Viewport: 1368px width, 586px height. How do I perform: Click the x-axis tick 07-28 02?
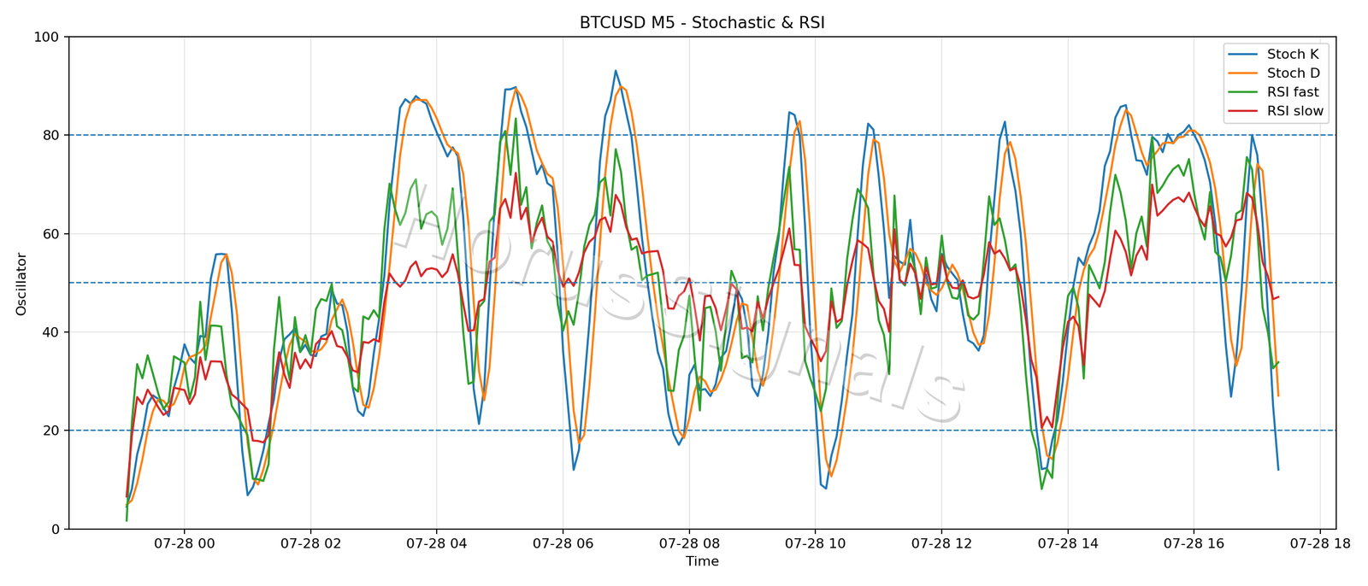click(x=310, y=543)
